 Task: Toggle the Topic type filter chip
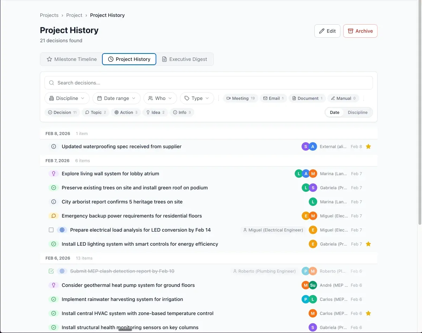(96, 112)
